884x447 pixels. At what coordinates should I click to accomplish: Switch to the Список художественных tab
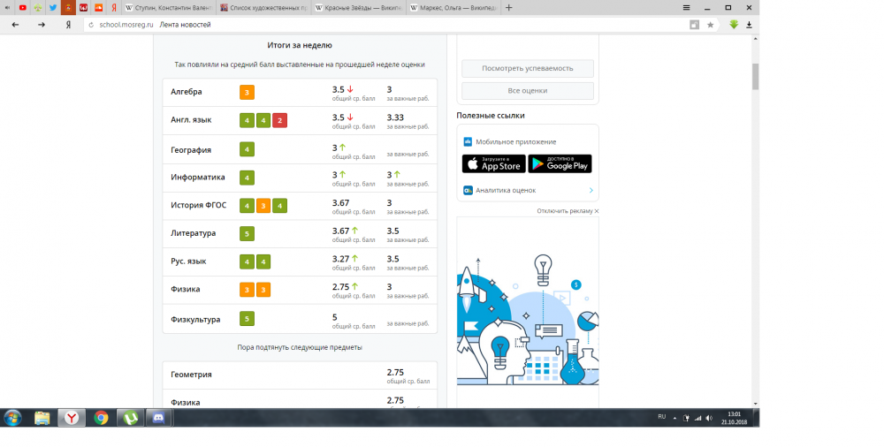point(263,8)
